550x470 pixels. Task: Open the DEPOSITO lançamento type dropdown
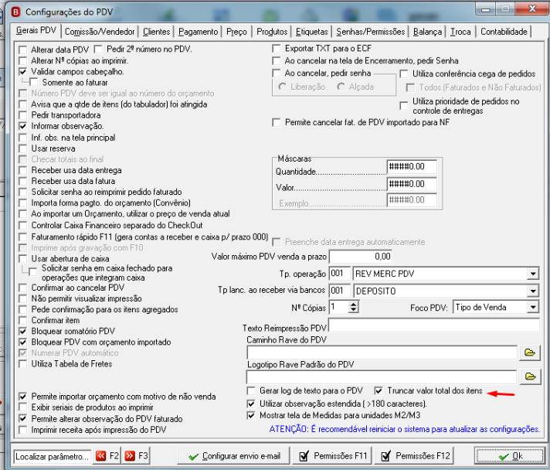[x=533, y=291]
